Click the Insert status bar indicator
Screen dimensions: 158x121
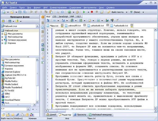tap(50, 118)
